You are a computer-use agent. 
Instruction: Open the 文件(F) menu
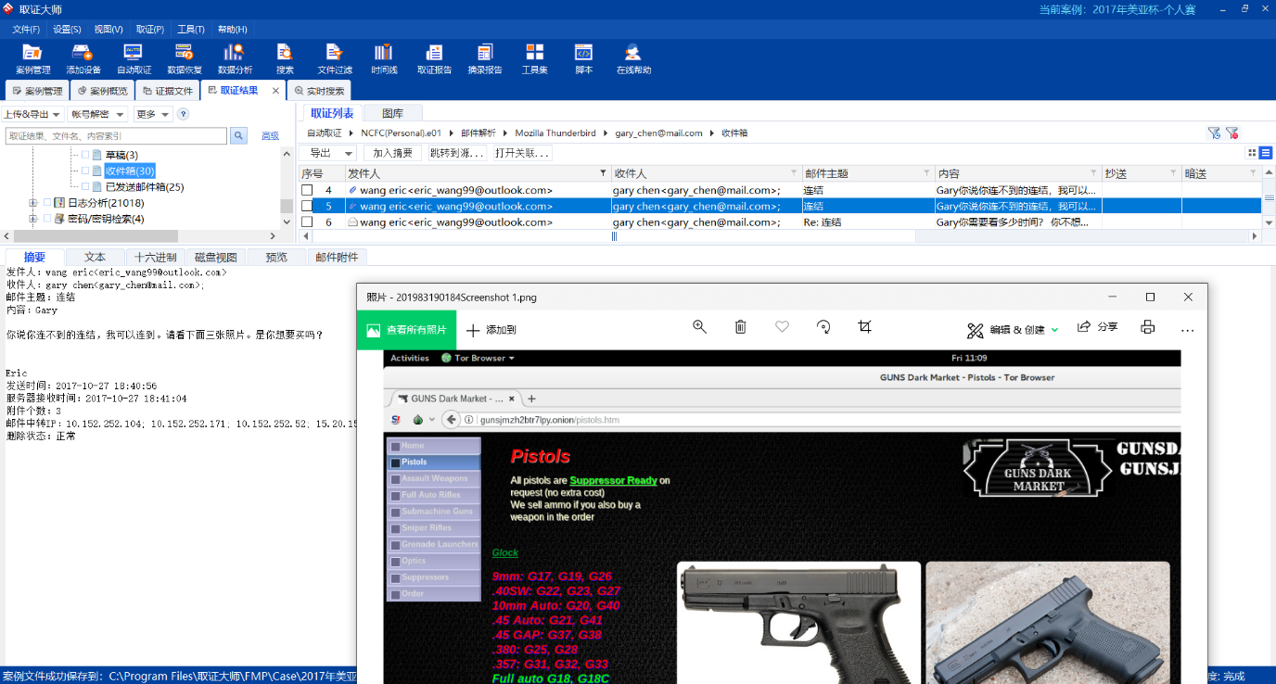(x=26, y=29)
